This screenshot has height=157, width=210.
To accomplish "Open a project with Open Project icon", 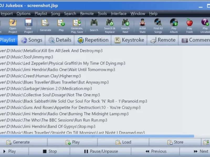I will coord(13,26).
